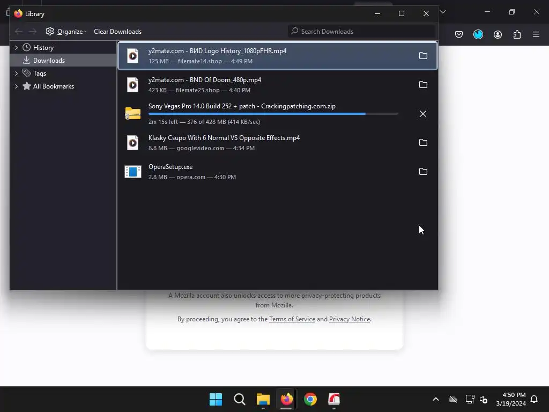Open taskbar Search
Viewport: 549px width, 412px height.
(240, 399)
